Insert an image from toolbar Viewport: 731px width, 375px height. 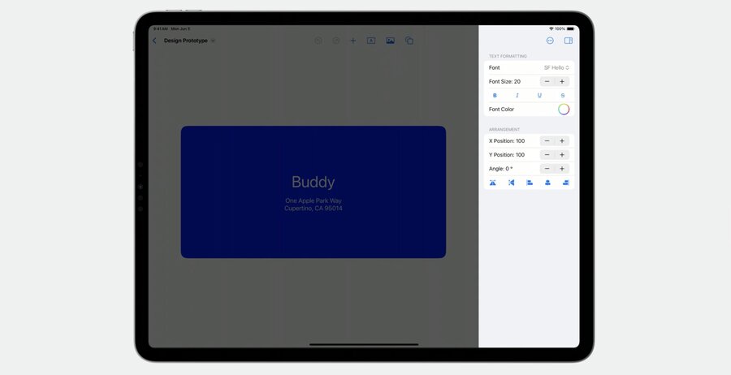(390, 41)
